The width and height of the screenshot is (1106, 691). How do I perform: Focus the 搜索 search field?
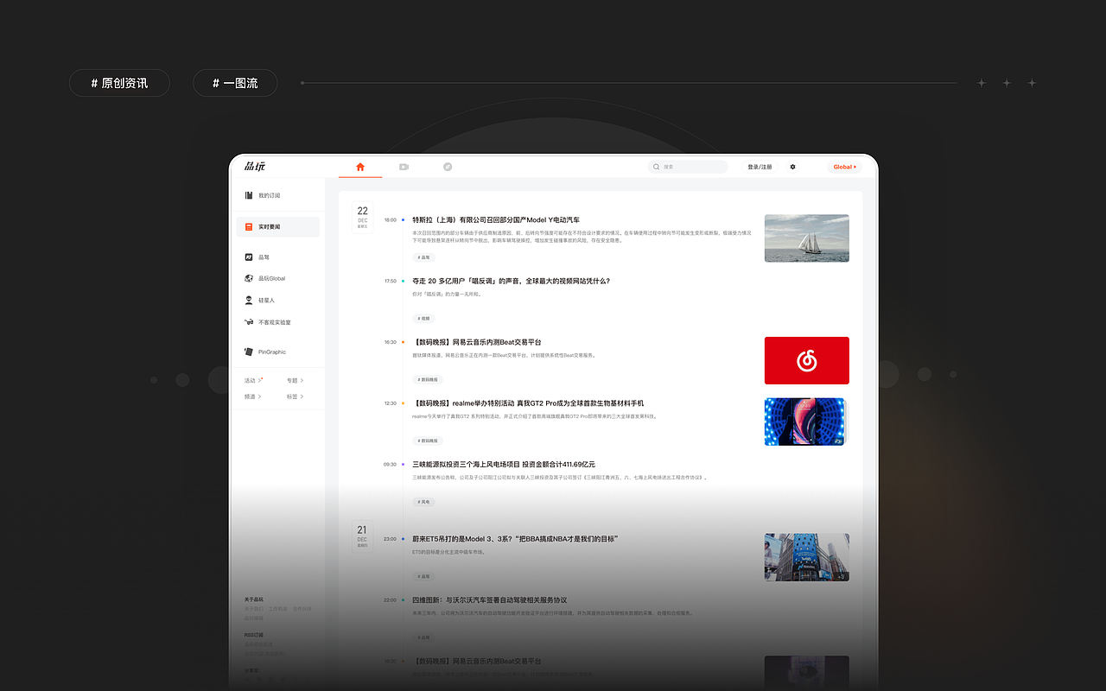(x=689, y=167)
